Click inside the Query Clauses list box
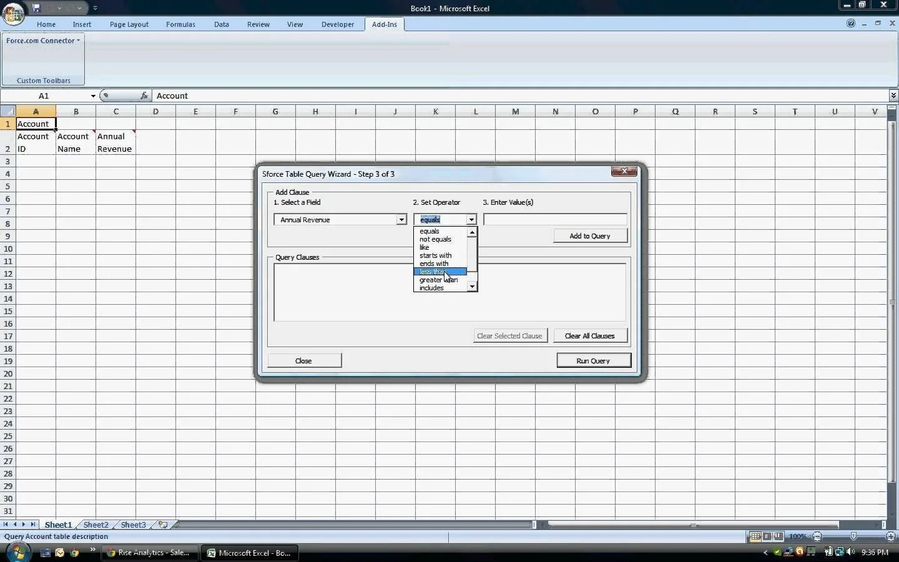The width and height of the screenshot is (899, 562). (449, 292)
